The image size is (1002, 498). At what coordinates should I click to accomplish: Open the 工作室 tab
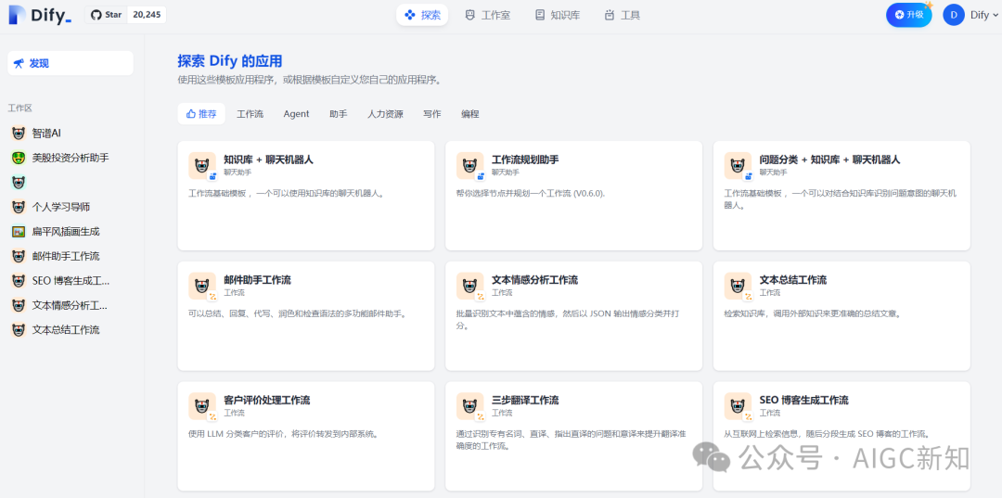pos(488,15)
